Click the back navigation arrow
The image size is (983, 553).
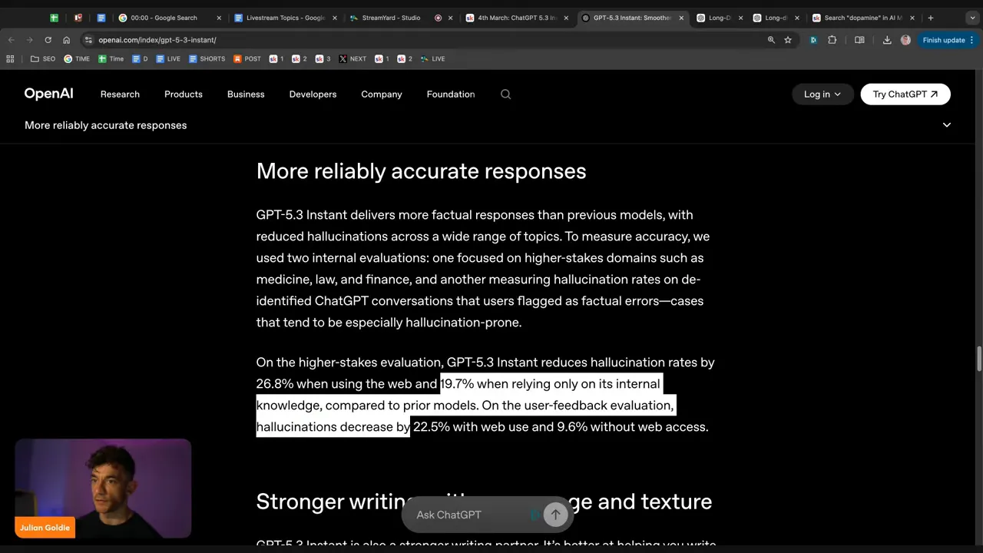[12, 40]
